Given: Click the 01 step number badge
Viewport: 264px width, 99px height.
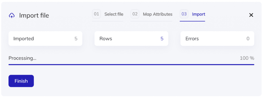Looking at the screenshot, I should 96,14.
